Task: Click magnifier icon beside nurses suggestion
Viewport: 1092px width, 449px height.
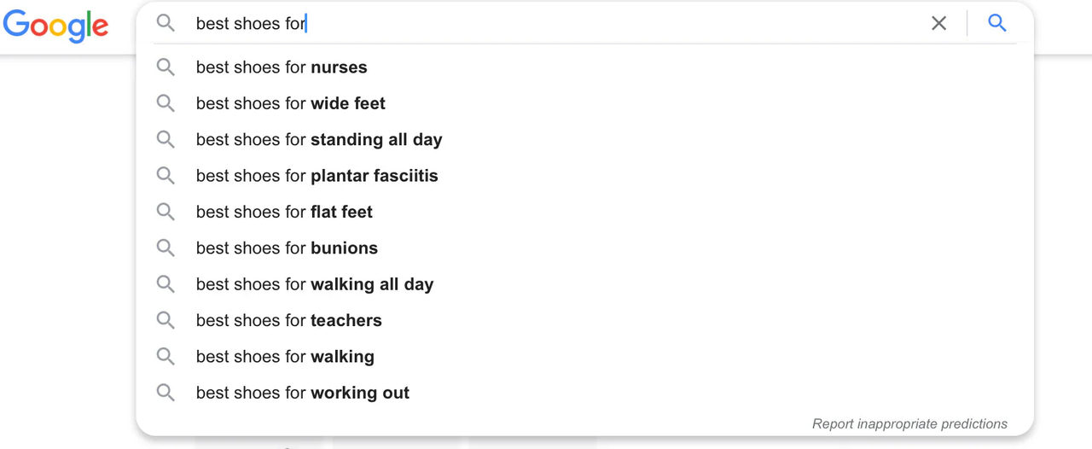Action: point(166,67)
